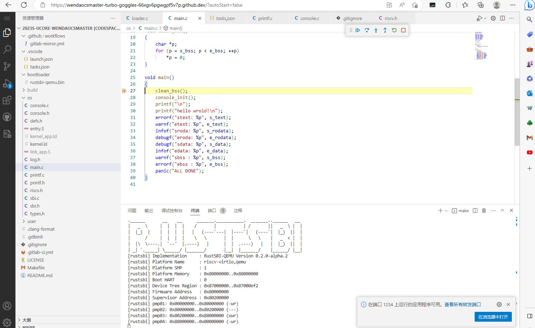Close the main.c editor tab
The width and height of the screenshot is (535, 328).
click(x=200, y=18)
